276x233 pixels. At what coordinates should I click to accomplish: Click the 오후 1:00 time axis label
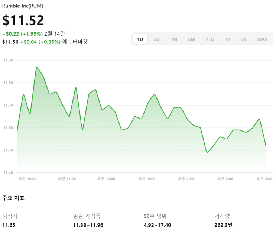coord(146,179)
